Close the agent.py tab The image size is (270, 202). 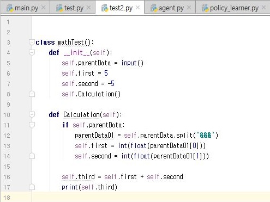[189, 8]
